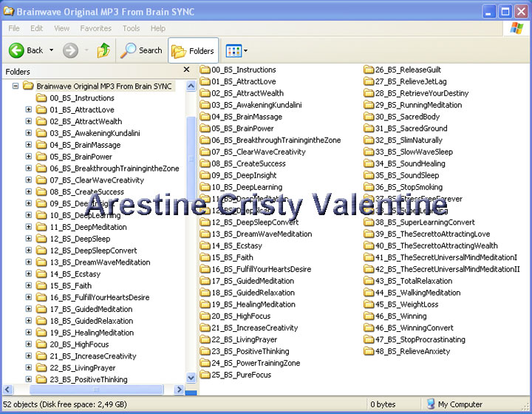Expand 20_BS_HighFocus tree node
Image resolution: width=532 pixels, height=414 pixels.
pyautogui.click(x=29, y=344)
